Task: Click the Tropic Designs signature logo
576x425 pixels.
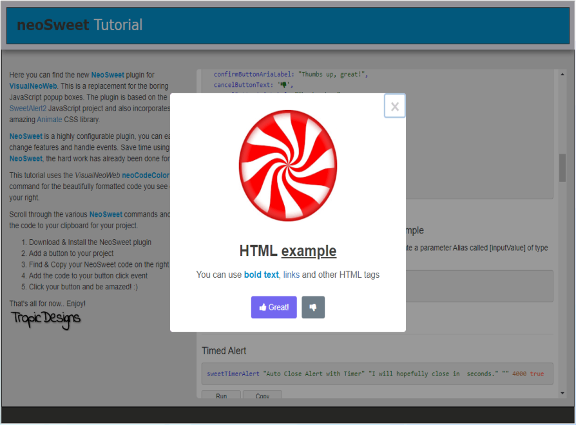Action: pos(46,318)
